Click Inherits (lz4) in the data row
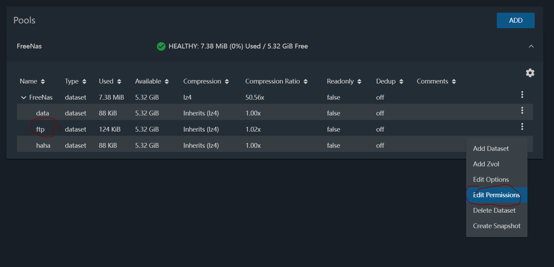The image size is (554, 267). (201, 113)
